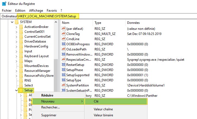197x119 pixels.
Task: Click the RespecializeCm... string icon
Action: tap(63, 59)
